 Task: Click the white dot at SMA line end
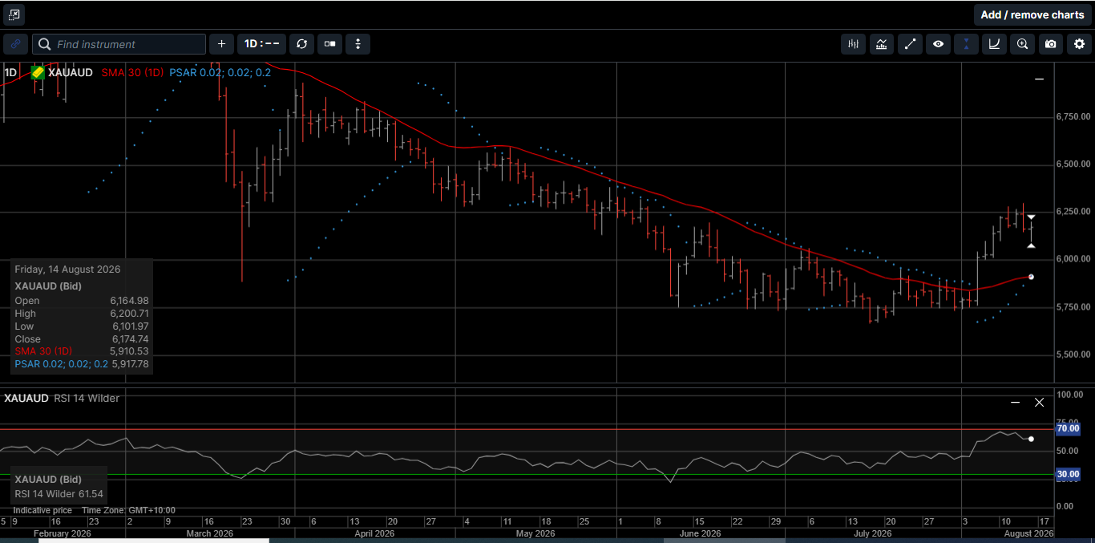(1031, 277)
